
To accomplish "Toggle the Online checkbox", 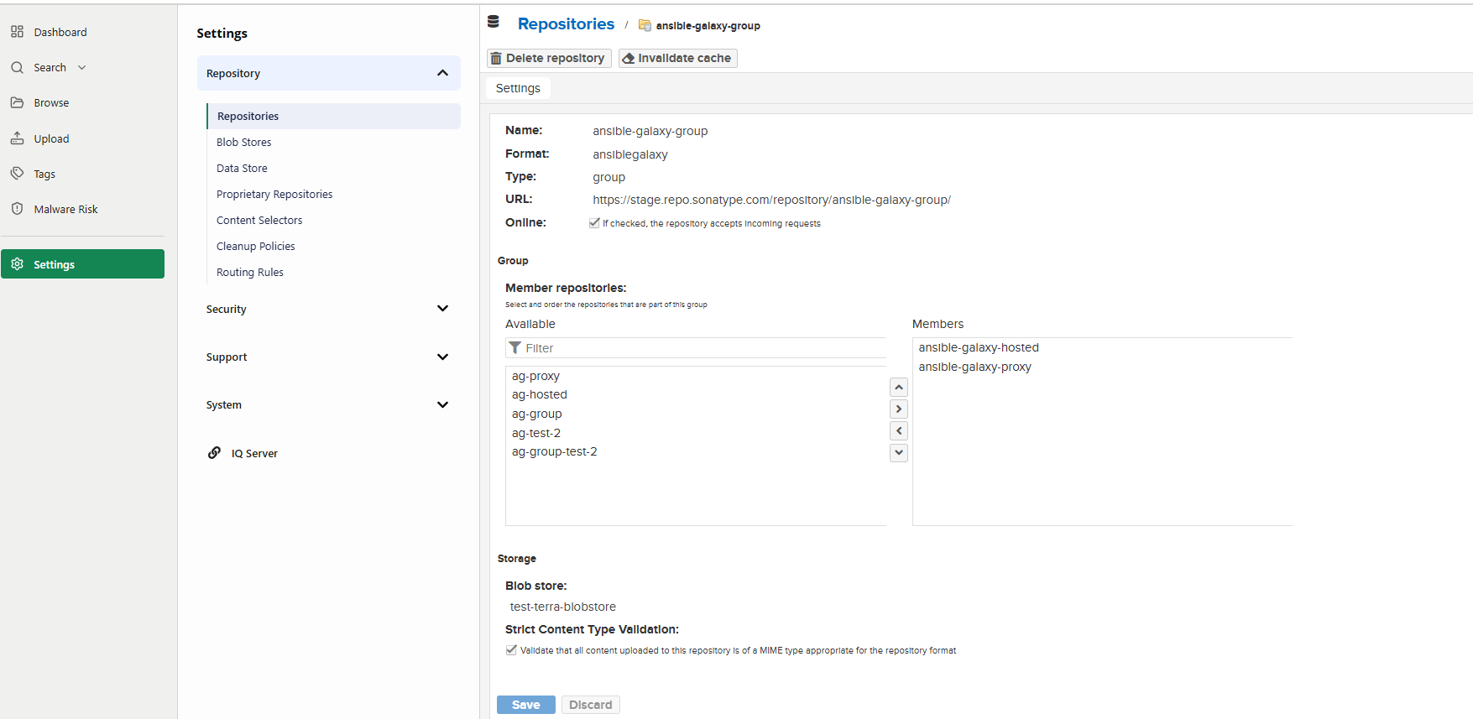I will point(594,223).
